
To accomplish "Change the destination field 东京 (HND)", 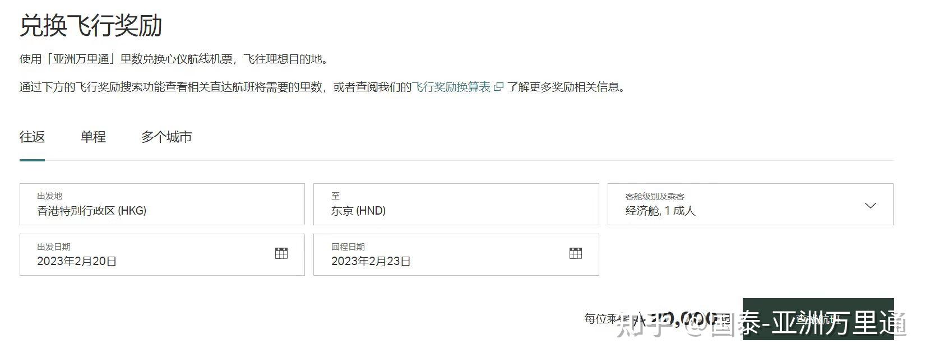I will click(456, 205).
